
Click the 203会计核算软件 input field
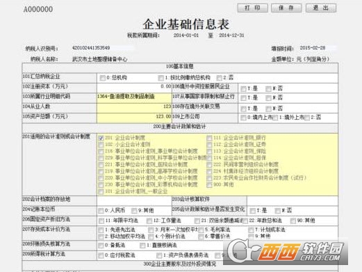(x=293, y=200)
